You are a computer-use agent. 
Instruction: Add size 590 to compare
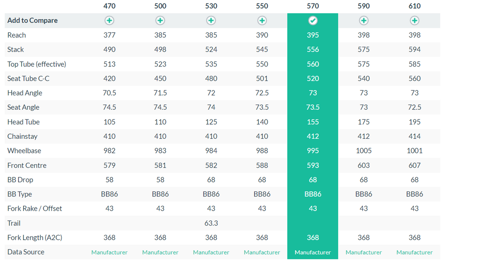[x=364, y=20]
